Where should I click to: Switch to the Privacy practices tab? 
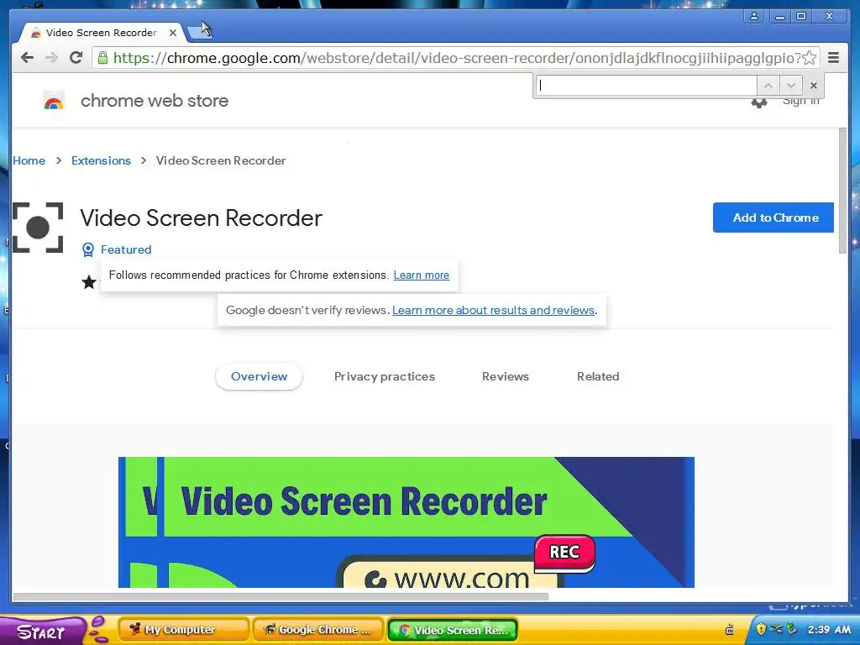[385, 377]
